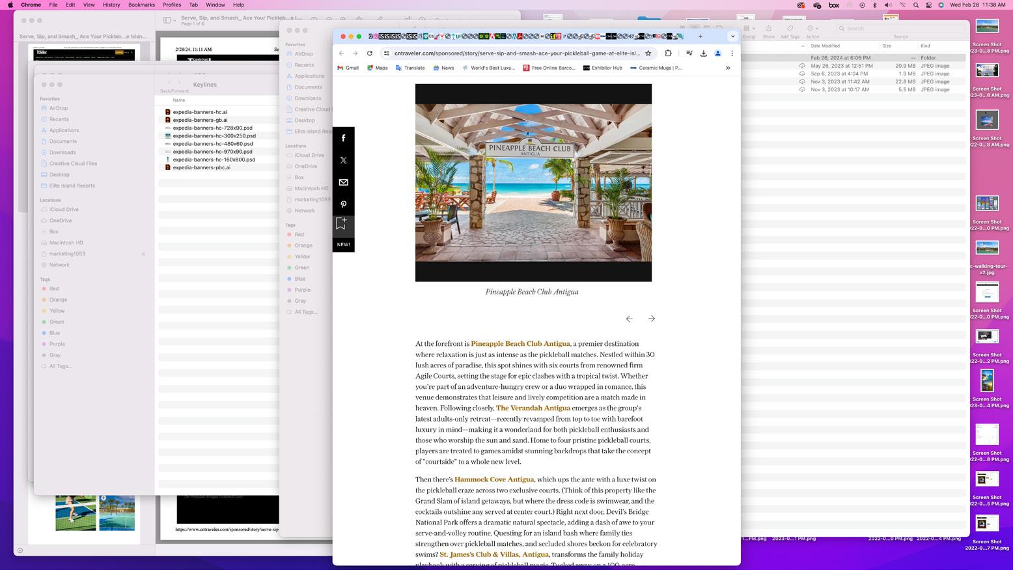
Task: Share the article on Facebook
Action: click(344, 138)
